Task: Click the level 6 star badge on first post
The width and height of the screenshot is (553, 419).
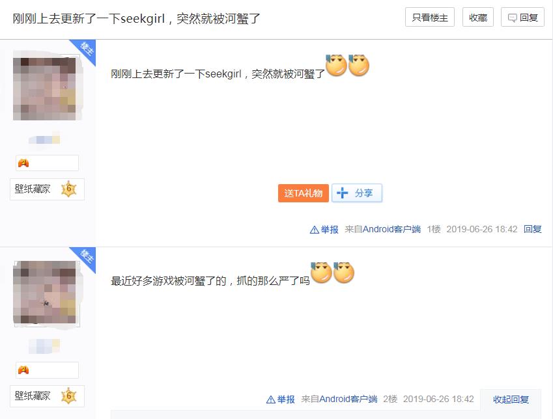Action: [69, 189]
